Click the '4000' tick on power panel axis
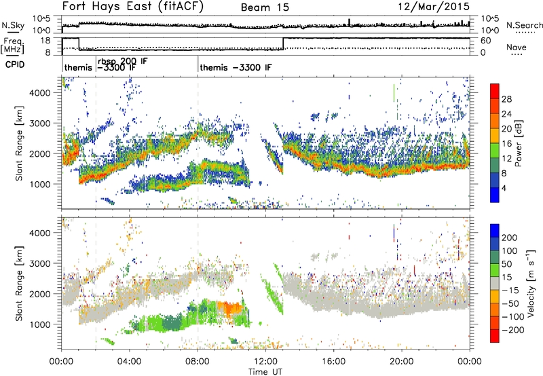Image resolution: width=543 pixels, height=376 pixels. click(x=39, y=93)
